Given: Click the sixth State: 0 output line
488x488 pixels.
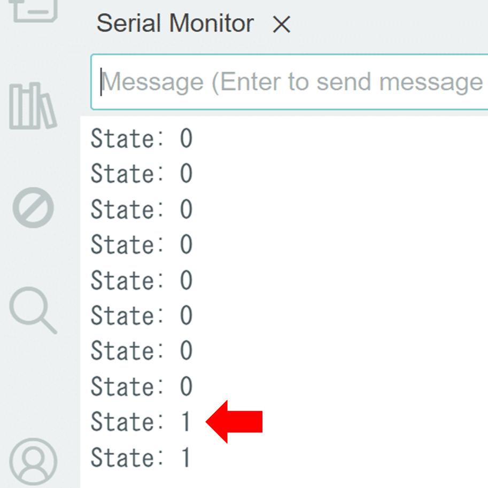Looking at the screenshot, I should [x=142, y=315].
